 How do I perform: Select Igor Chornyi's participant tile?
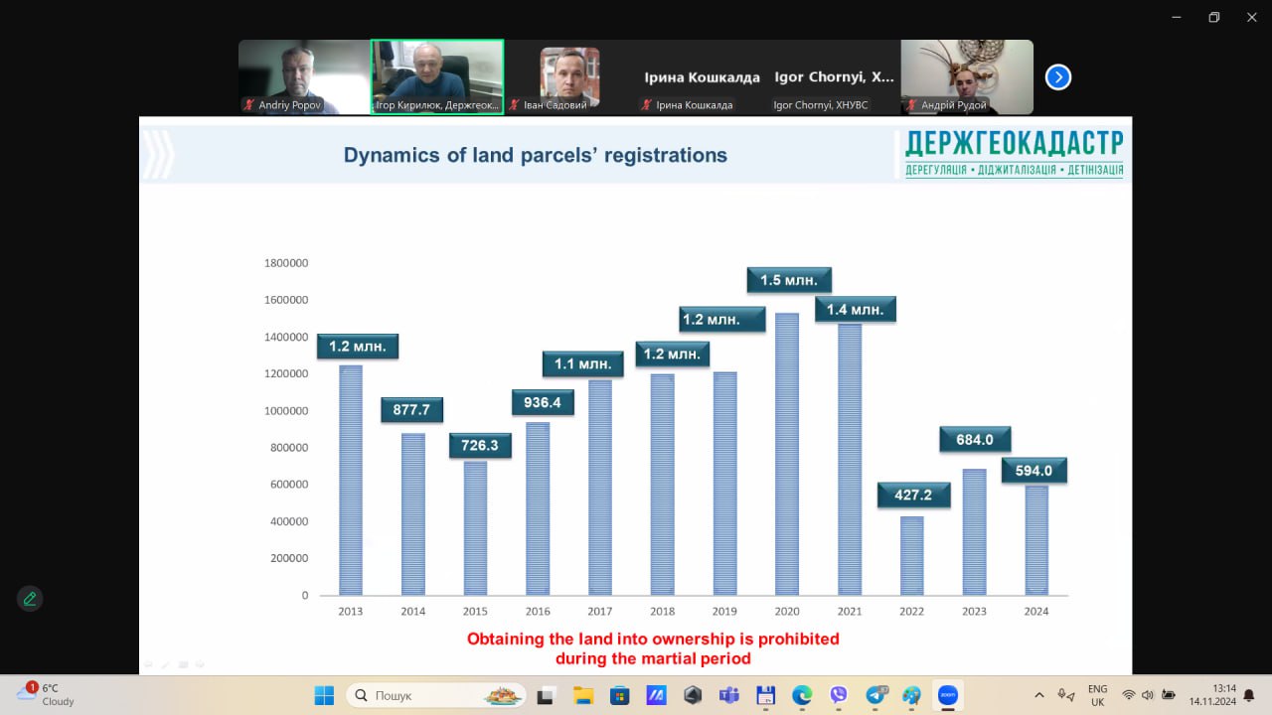(x=835, y=76)
